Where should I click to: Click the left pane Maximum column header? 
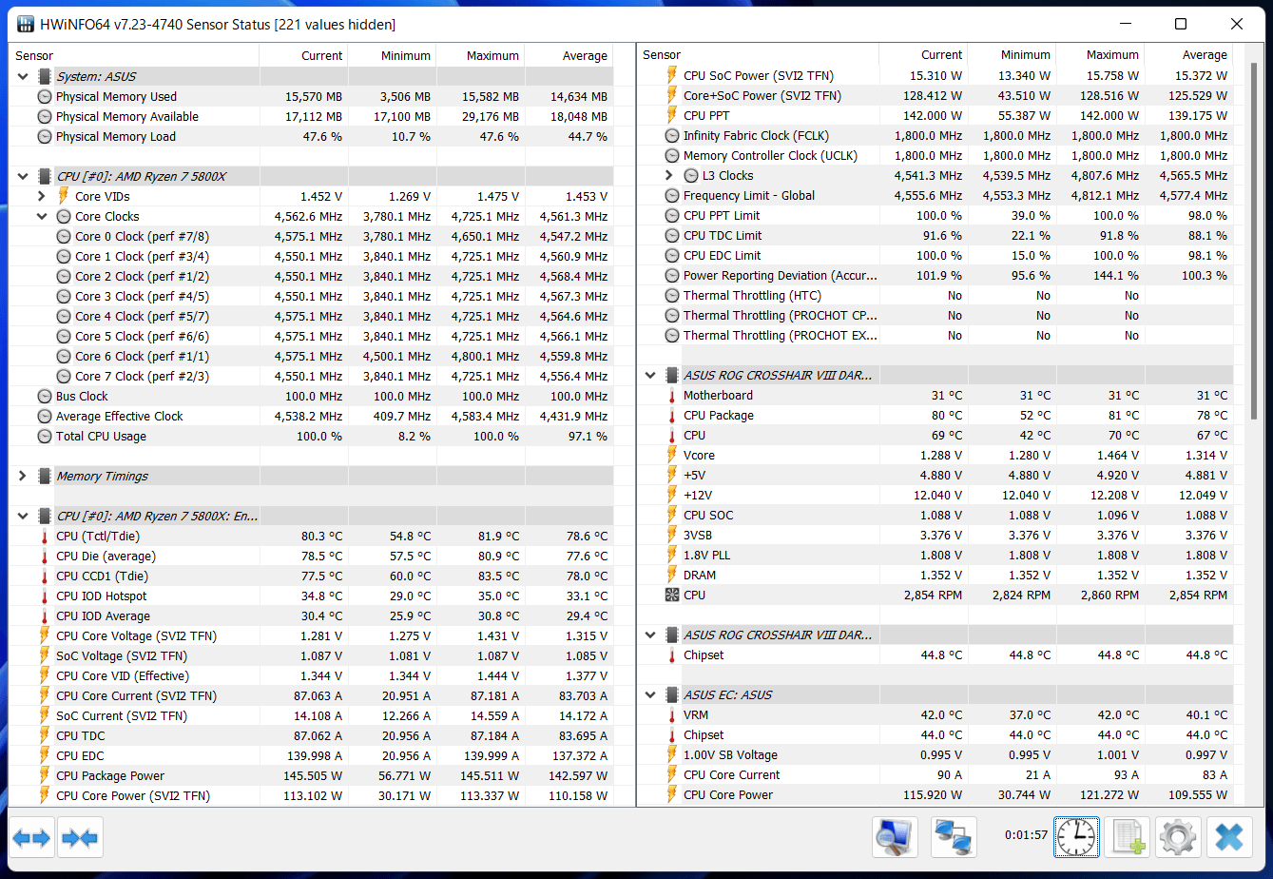(480, 55)
